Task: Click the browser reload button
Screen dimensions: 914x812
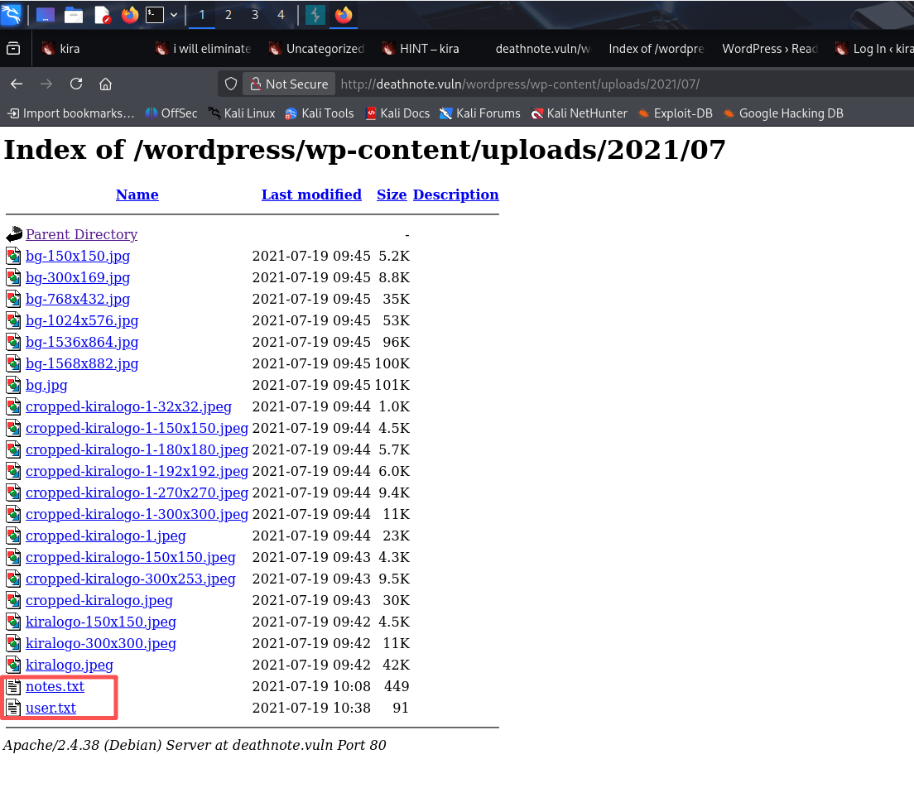Action: 76,84
